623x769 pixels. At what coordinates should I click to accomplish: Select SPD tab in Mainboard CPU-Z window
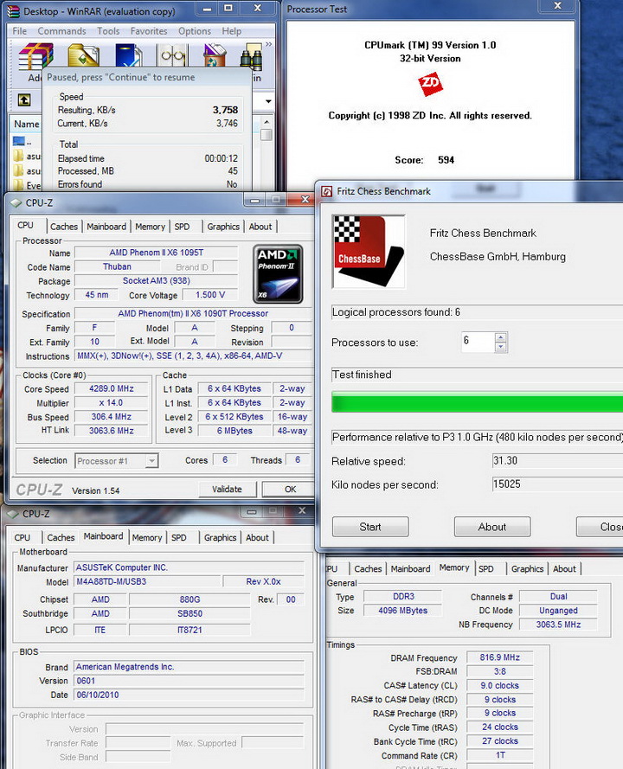[179, 537]
